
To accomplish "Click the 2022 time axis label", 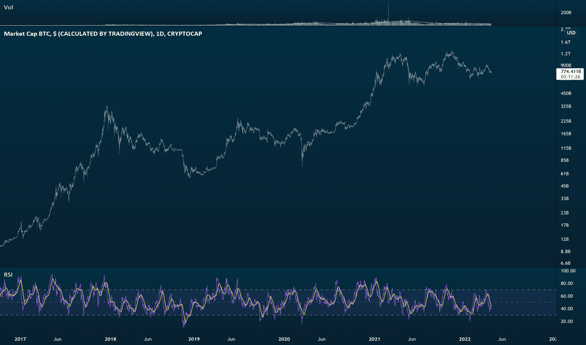I will tap(465, 339).
